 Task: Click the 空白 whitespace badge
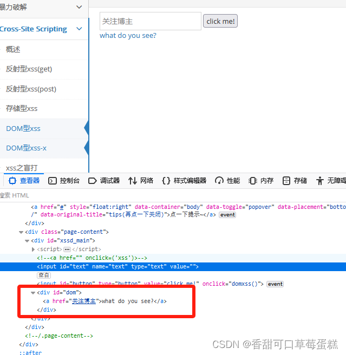tap(44, 275)
